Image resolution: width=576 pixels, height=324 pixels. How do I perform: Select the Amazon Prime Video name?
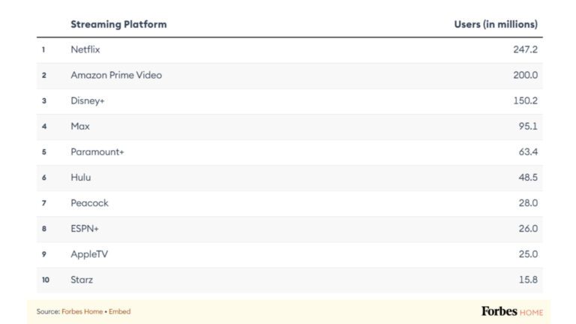[x=116, y=75]
